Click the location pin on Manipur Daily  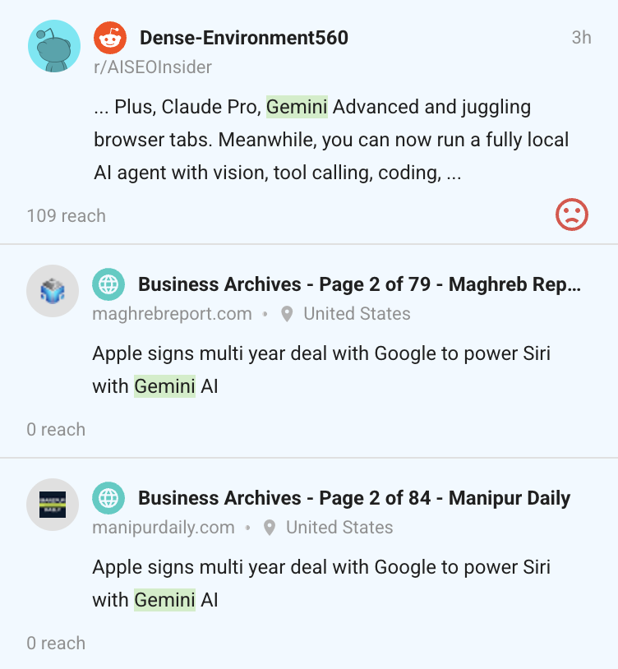click(270, 528)
